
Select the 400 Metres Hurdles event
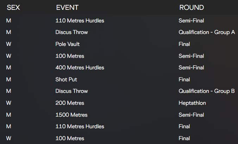pyautogui.click(x=80, y=68)
